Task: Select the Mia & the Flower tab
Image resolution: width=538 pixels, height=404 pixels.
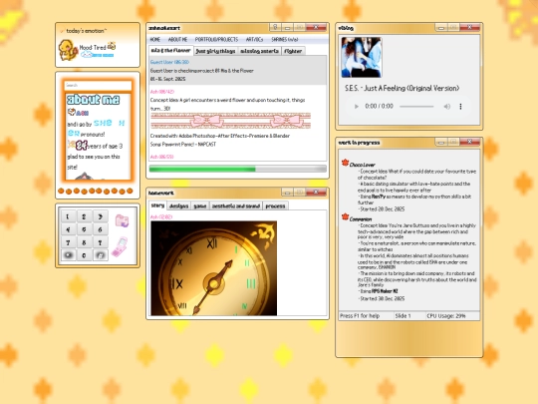Action: [171, 51]
